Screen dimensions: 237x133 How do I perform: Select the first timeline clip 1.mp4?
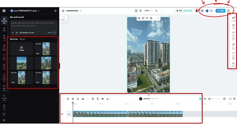100,114
